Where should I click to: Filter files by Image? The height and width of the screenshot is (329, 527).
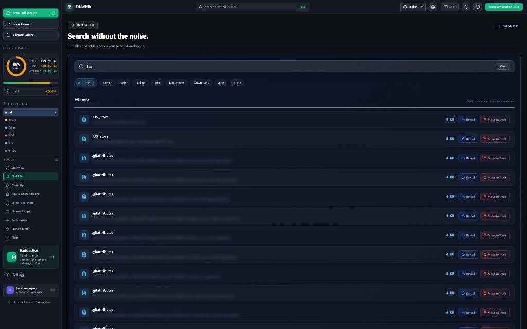[30, 120]
